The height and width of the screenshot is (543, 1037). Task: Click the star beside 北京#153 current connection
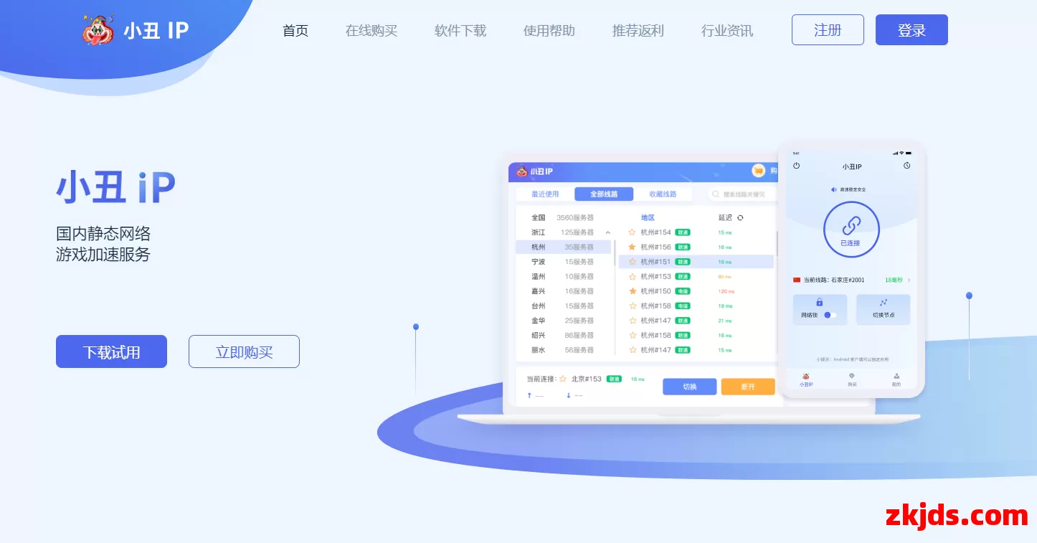[x=563, y=379]
